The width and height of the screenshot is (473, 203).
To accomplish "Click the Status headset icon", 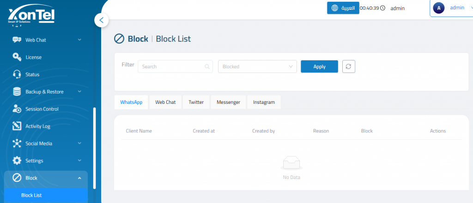I will point(17,74).
